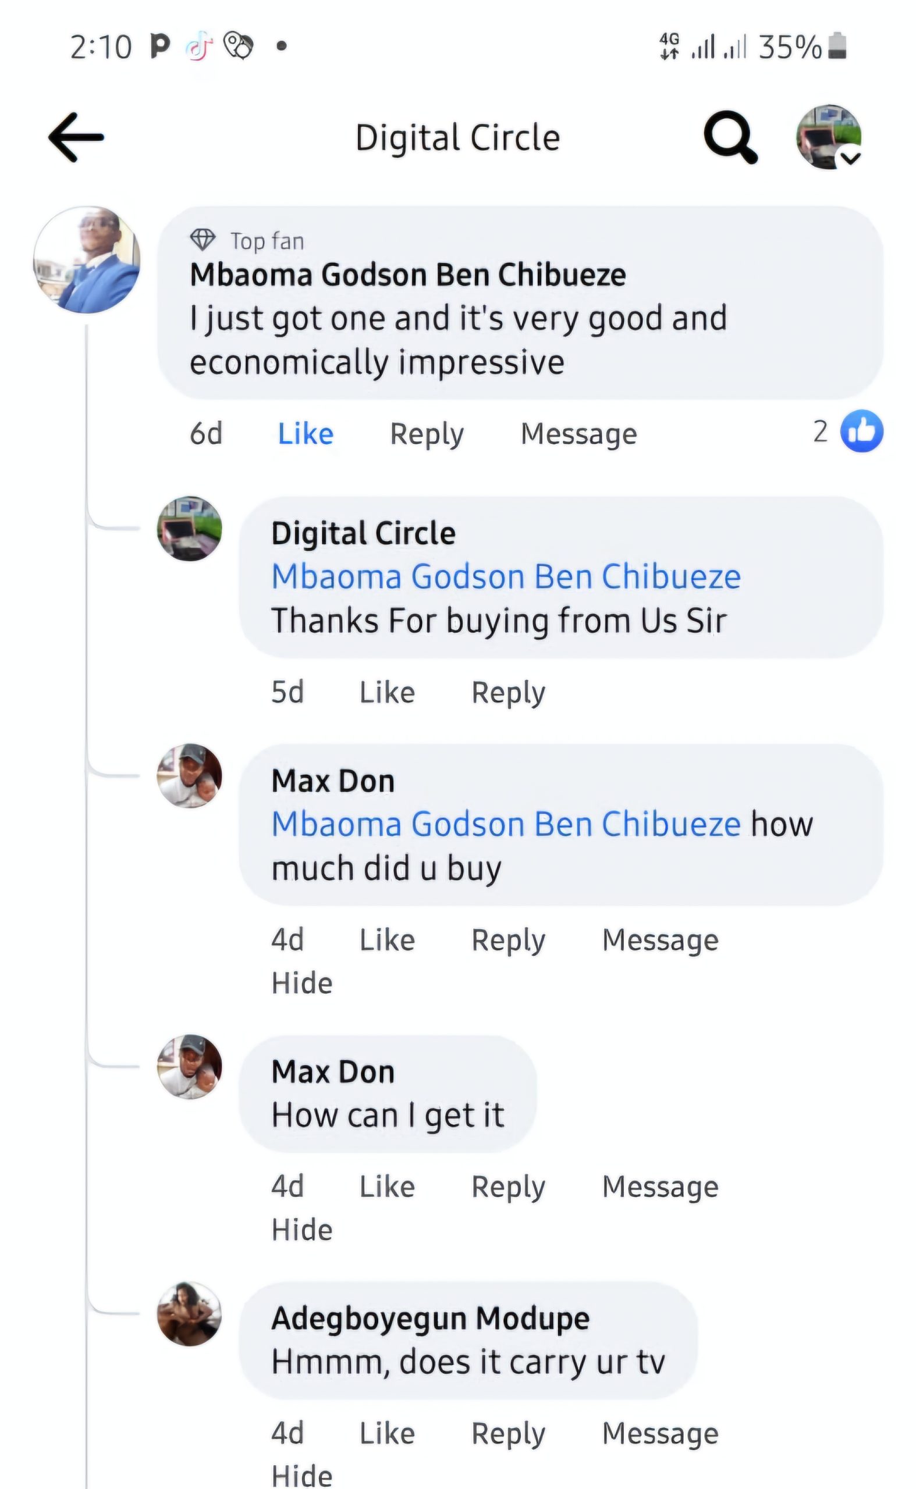Open the profile switcher avatar dropdown
916x1489 pixels.
coord(828,137)
